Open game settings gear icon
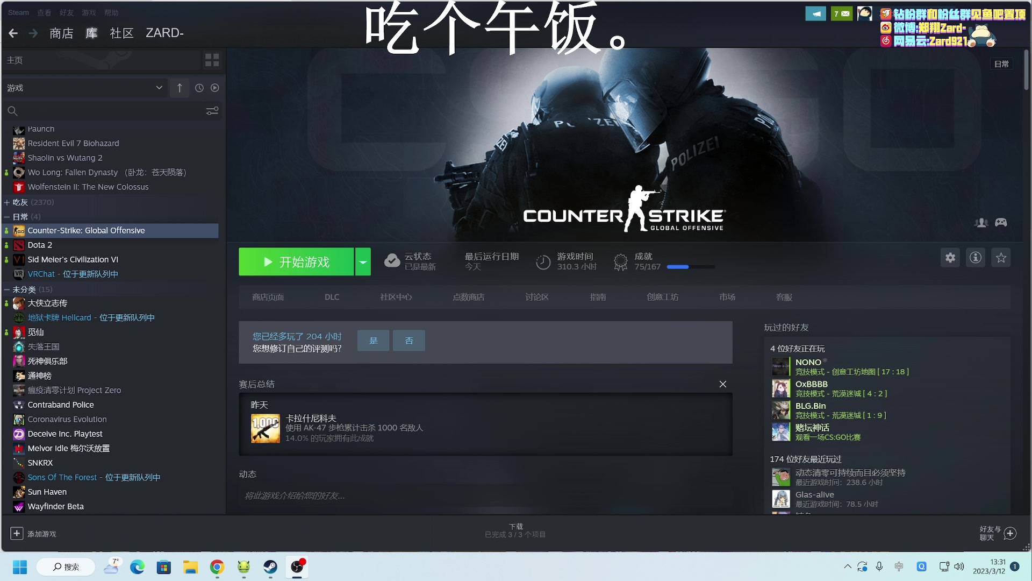Screen dimensions: 1032x581 click(x=950, y=258)
